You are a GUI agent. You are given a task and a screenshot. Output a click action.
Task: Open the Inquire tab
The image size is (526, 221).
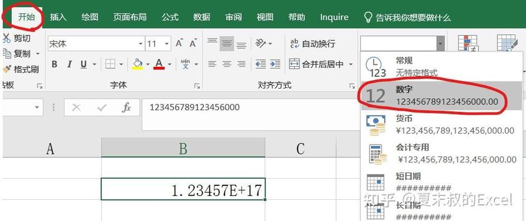[x=334, y=17]
